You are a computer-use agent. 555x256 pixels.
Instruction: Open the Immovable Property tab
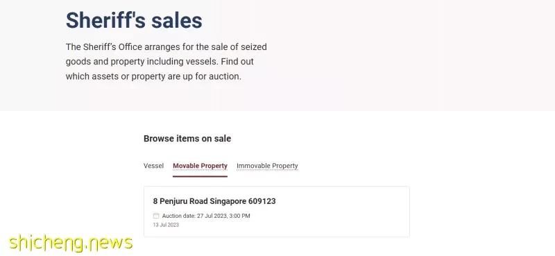[267, 166]
